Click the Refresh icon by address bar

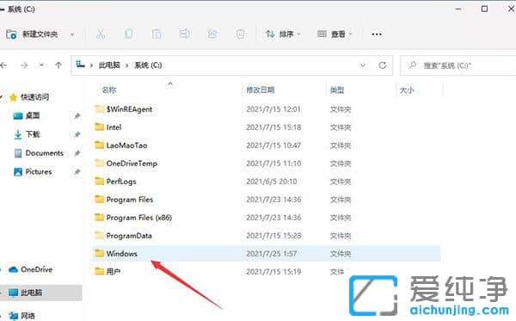pos(383,65)
